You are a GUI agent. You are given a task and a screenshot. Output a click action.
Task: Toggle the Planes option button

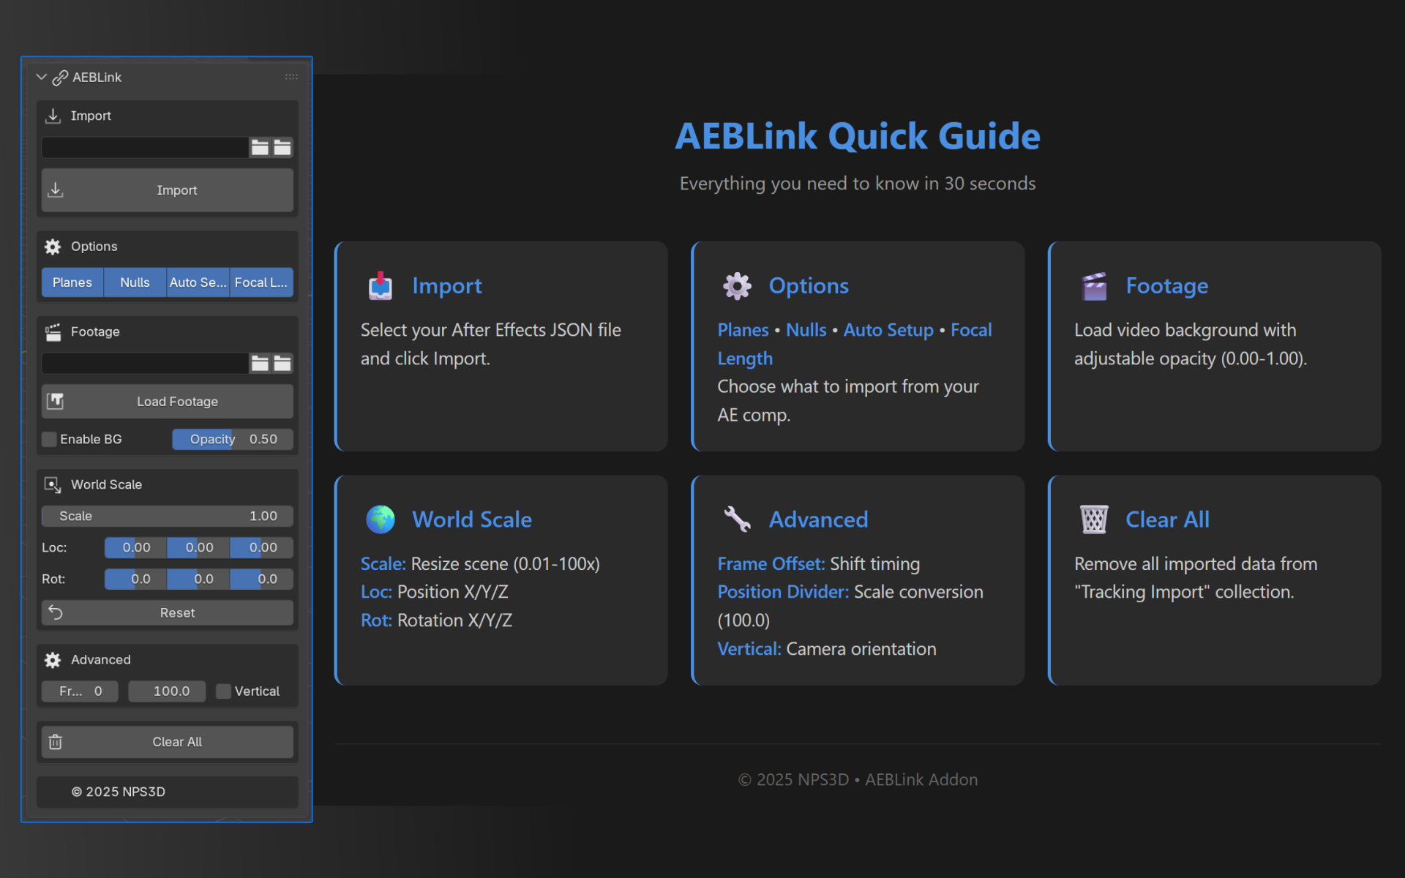coord(72,282)
